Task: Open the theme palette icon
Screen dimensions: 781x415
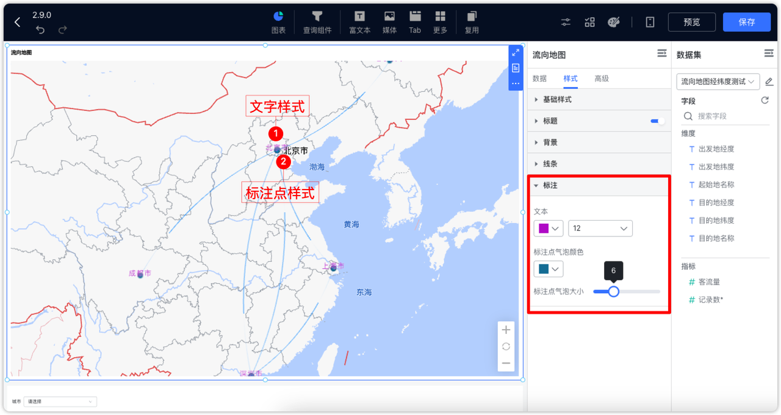Action: tap(614, 22)
